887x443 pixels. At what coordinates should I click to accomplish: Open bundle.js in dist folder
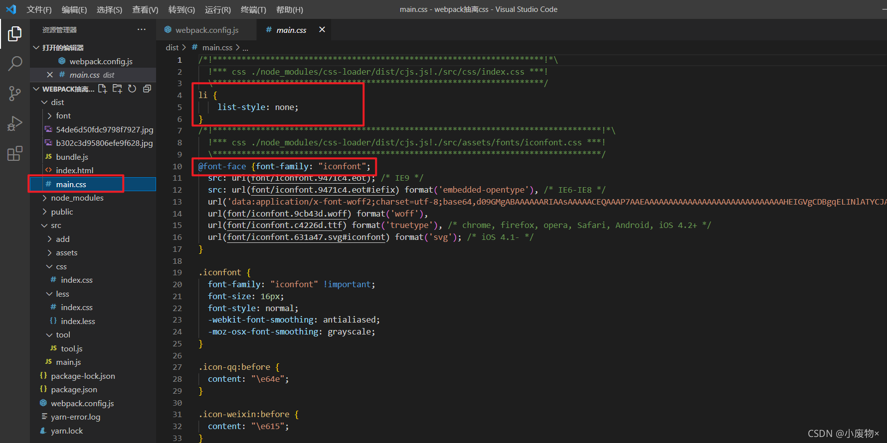coord(93,157)
